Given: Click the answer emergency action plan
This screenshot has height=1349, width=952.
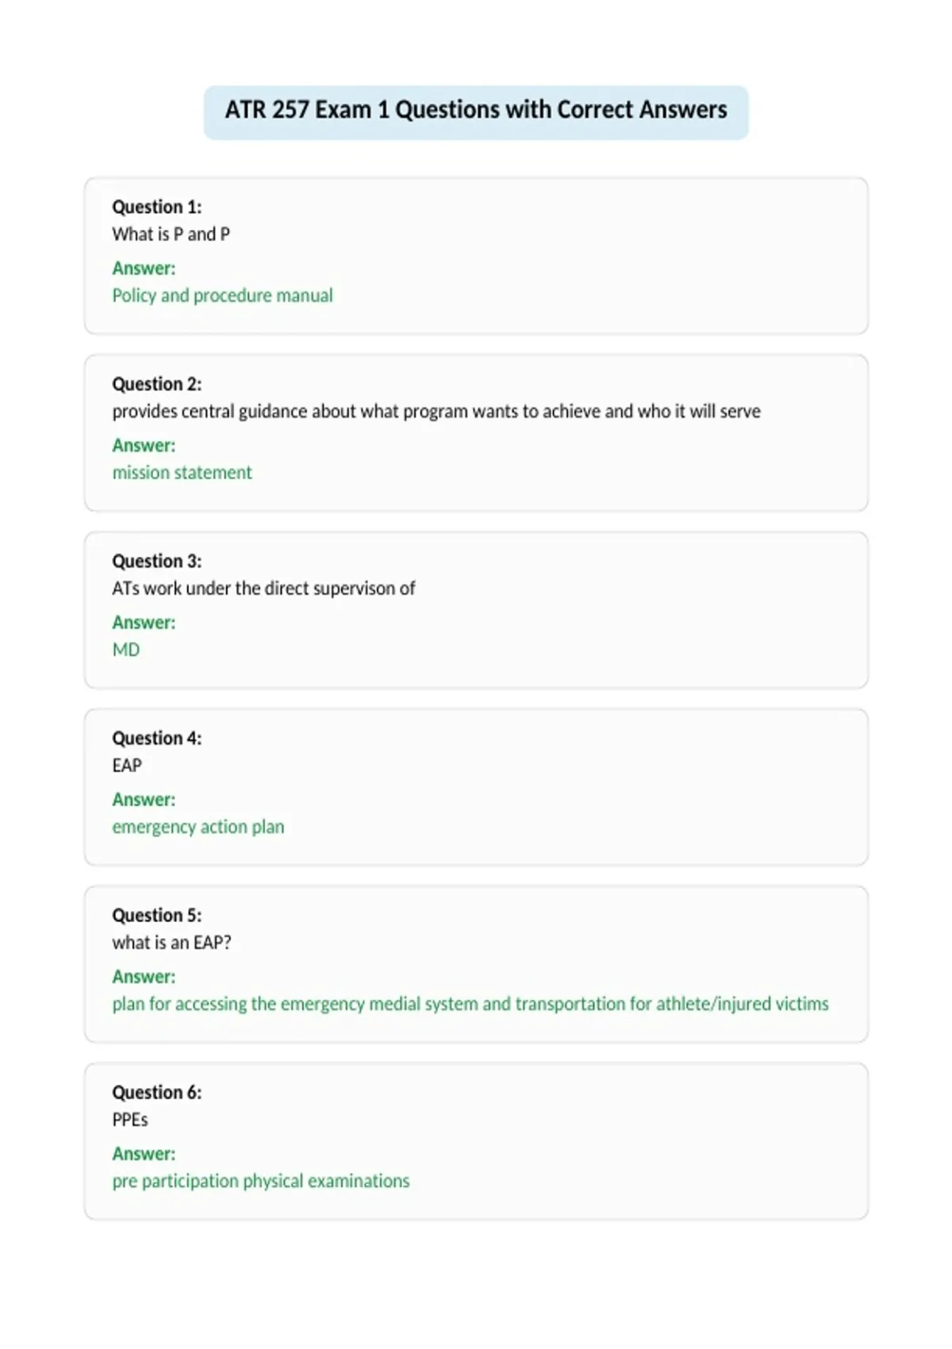Looking at the screenshot, I should click(x=198, y=826).
